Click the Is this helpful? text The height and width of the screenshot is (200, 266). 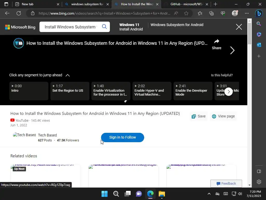click(222, 75)
